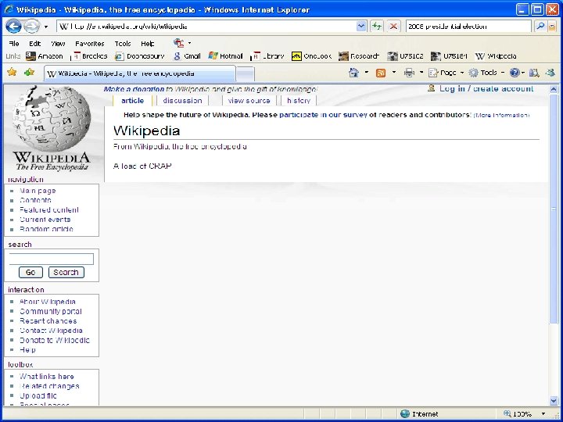Switch to the history tab
Screen dimensions: 563x422
pos(299,101)
